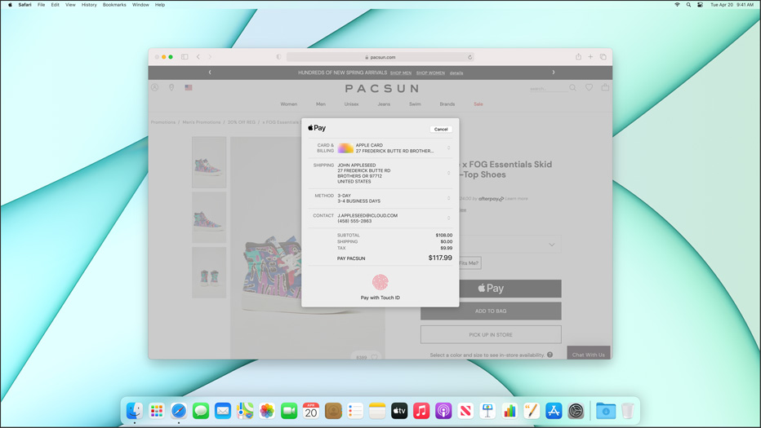Screen dimensions: 761x428
Task: Show previous promo banner message
Action: pyautogui.click(x=210, y=73)
